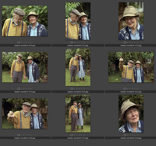
Task: Set first rating dot for bayley-murdoch-011.jpg
Action: [75, 42]
